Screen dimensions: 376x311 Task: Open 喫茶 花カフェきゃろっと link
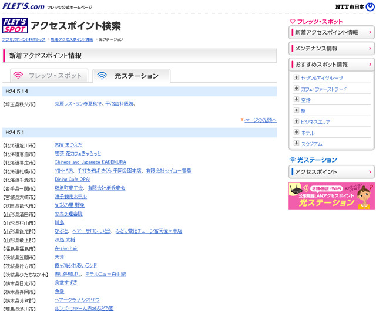coord(78,153)
